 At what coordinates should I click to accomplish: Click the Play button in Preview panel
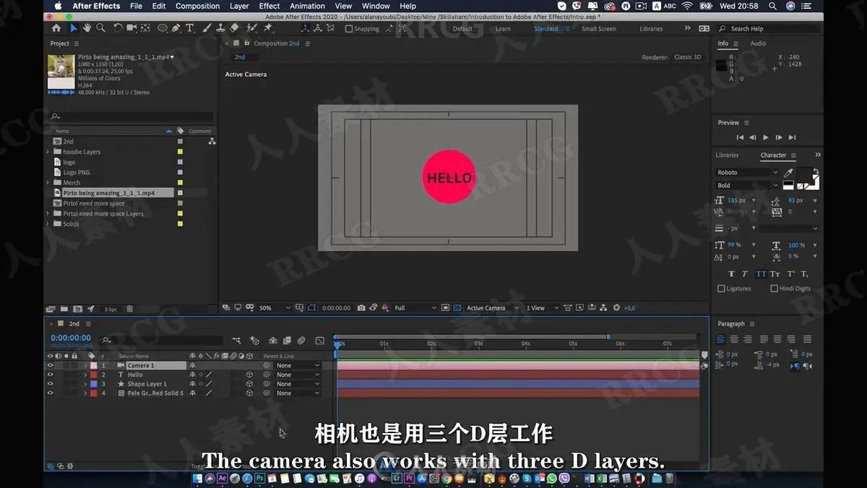(x=766, y=137)
